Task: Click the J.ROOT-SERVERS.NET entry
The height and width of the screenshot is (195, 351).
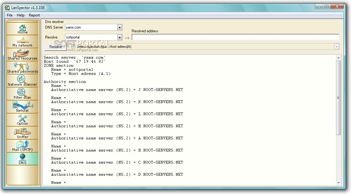Action: pos(117,89)
